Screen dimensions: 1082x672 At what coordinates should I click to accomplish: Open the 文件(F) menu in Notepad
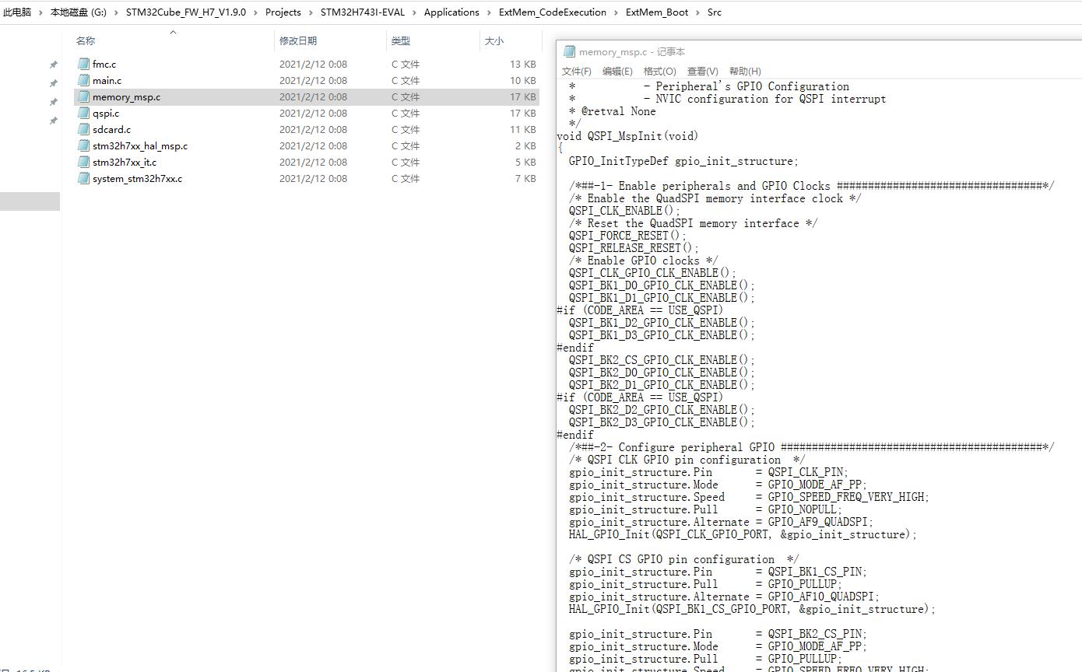tap(576, 71)
